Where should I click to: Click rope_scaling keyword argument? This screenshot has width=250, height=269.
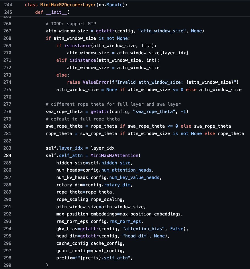72,199
